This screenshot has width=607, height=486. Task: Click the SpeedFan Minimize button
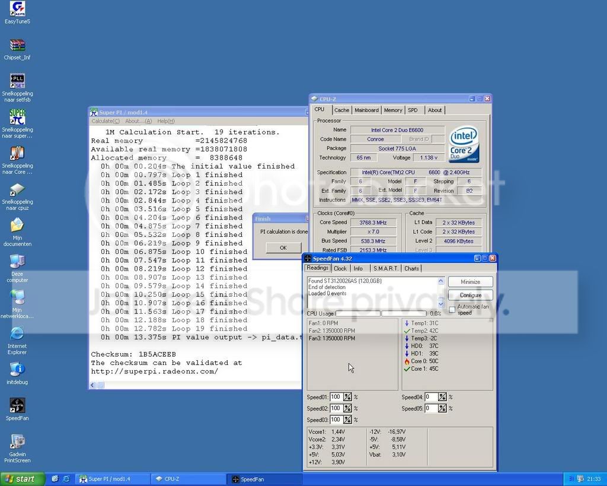470,282
